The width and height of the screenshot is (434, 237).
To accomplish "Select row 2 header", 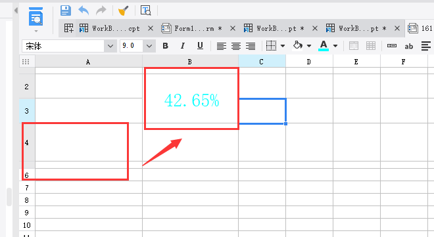I will pyautogui.click(x=27, y=86).
